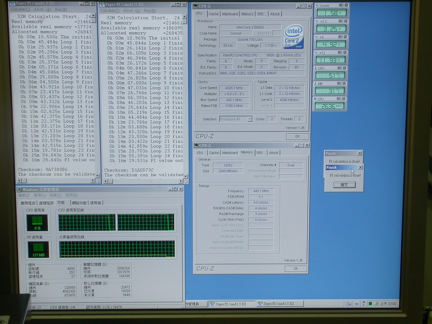
Task: Open the 使用者 tab in Task Manager
Action: [96, 203]
